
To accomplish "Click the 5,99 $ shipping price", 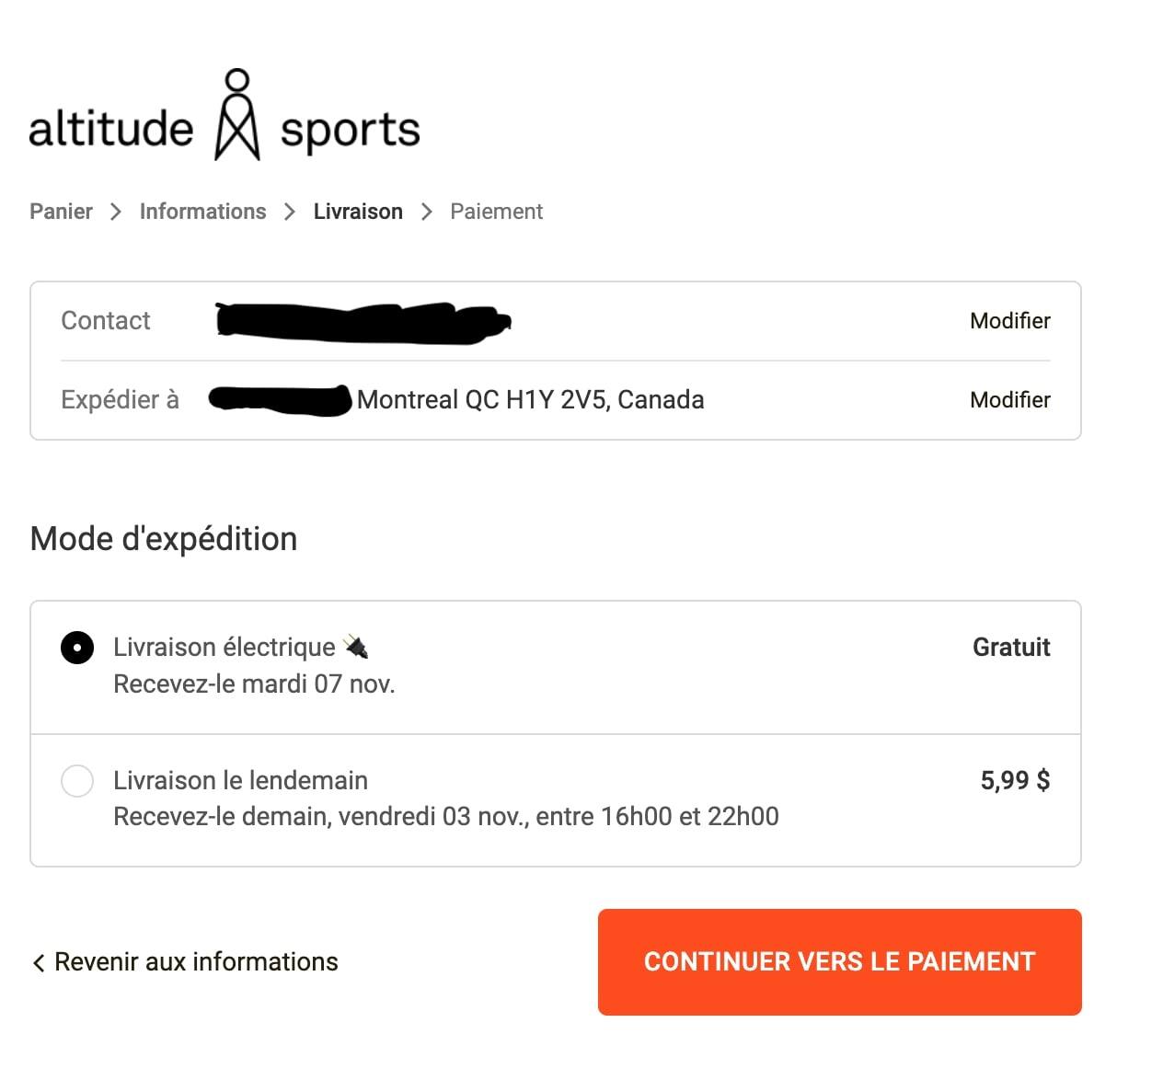I will tap(1014, 781).
